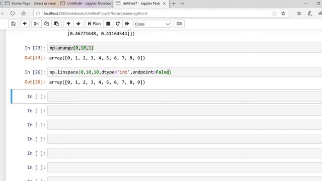Cut selected cells with scissors icon
This screenshot has width=322, height=181.
point(36,24)
